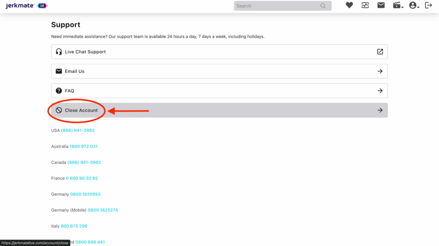Click France phone number link
The image size is (439, 246).
point(81,178)
